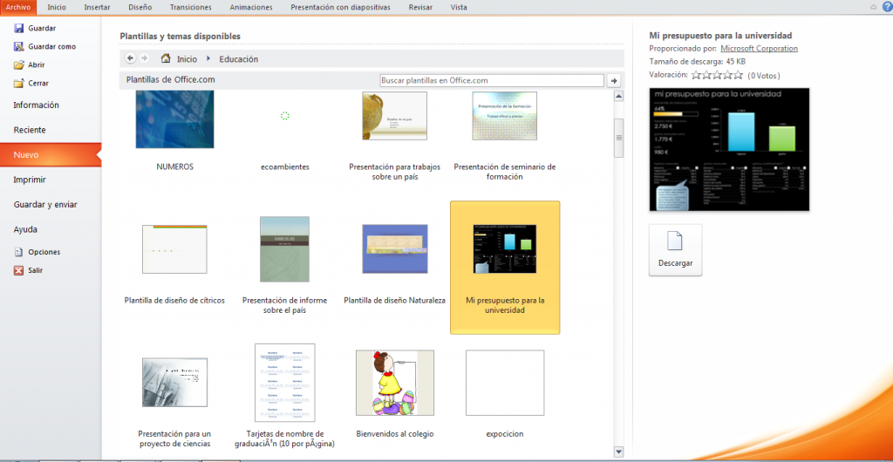The image size is (893, 462).
Task: Select Nuevo in the sidebar
Action: (x=51, y=155)
